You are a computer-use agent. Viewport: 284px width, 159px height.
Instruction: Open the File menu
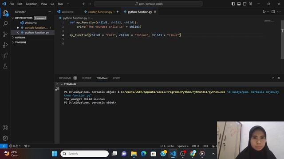coord(12,4)
